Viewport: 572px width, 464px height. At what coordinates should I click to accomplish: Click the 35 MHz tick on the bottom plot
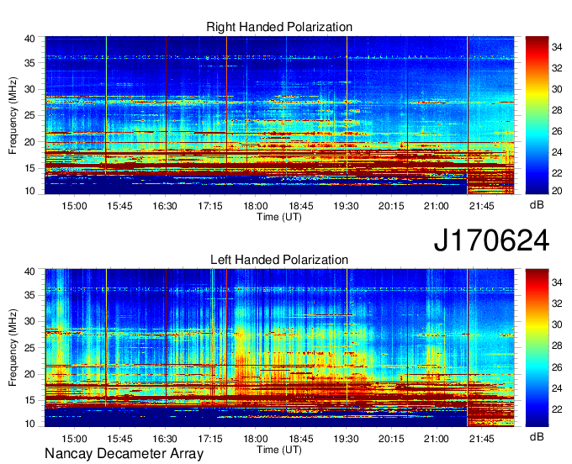click(x=29, y=295)
